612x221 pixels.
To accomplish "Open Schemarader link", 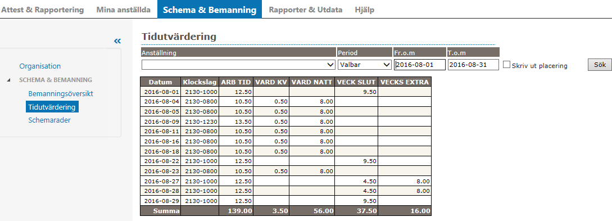I will point(49,120).
